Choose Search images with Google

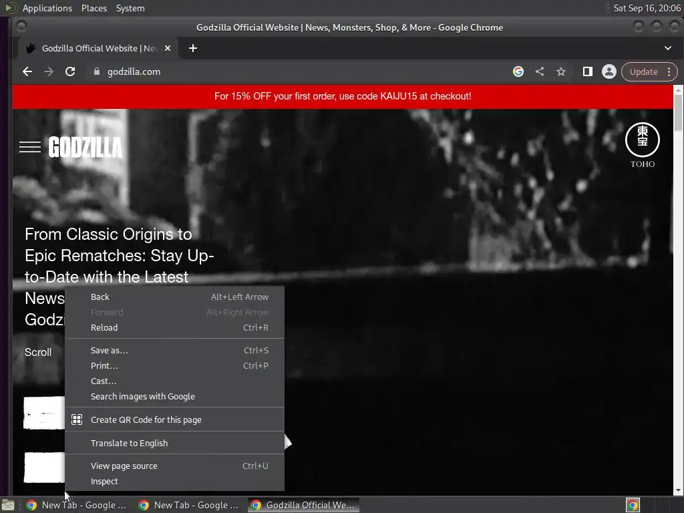pos(174,396)
